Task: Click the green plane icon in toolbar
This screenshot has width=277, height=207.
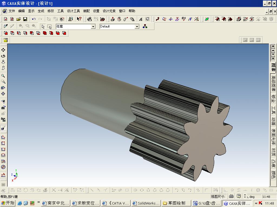Action: coord(207,19)
